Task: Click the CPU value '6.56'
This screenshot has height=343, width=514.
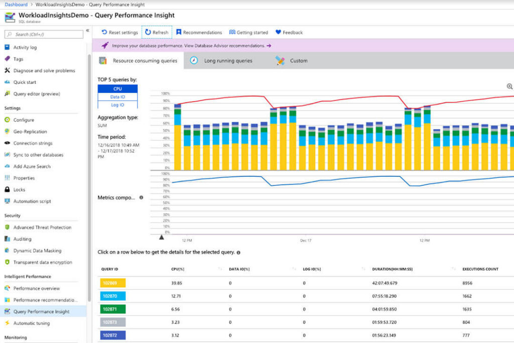Action: (176, 309)
